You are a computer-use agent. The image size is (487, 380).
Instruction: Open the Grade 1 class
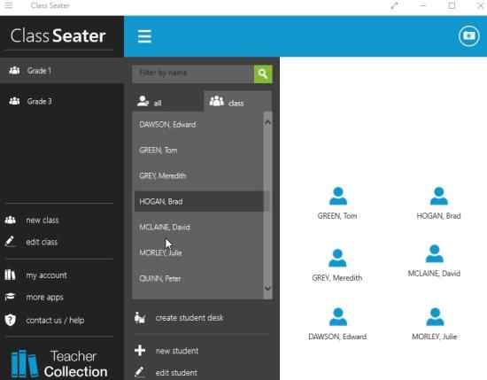point(62,71)
